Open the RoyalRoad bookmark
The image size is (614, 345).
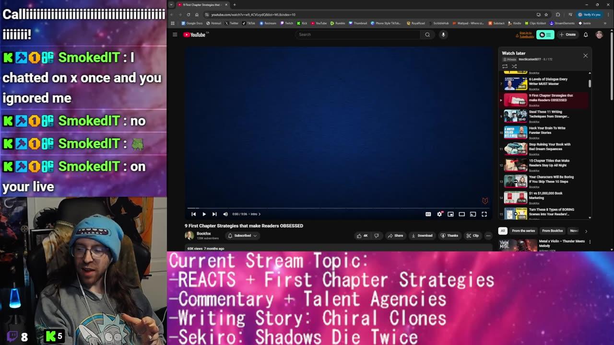(x=415, y=23)
